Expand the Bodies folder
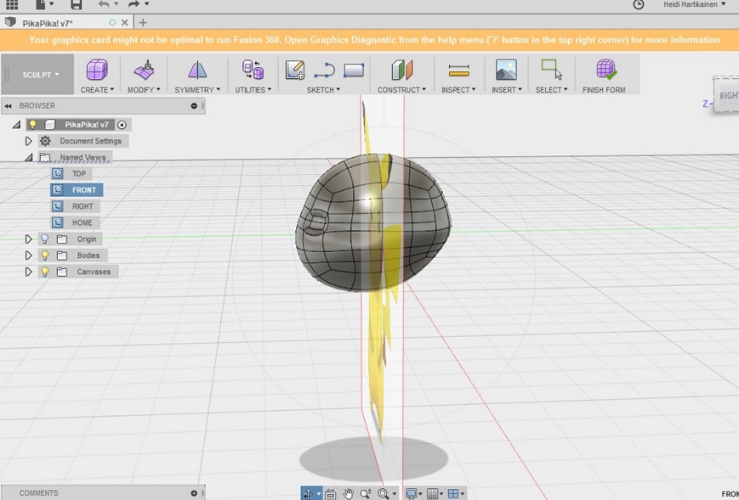739x500 pixels. click(x=28, y=256)
